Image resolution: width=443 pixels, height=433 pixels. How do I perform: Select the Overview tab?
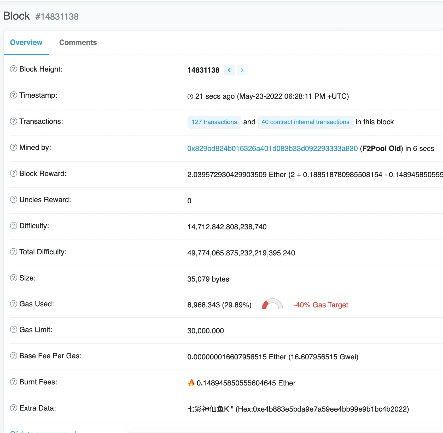pyautogui.click(x=26, y=42)
